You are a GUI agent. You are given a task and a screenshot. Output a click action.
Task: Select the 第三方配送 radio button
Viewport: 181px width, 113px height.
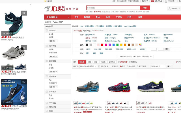(137, 66)
